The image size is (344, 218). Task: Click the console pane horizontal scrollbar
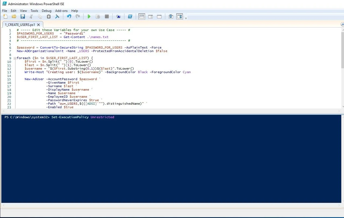(170, 205)
